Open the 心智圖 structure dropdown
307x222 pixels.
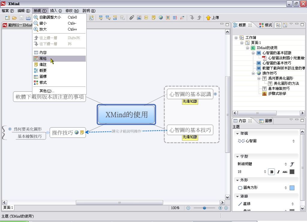[293, 141]
